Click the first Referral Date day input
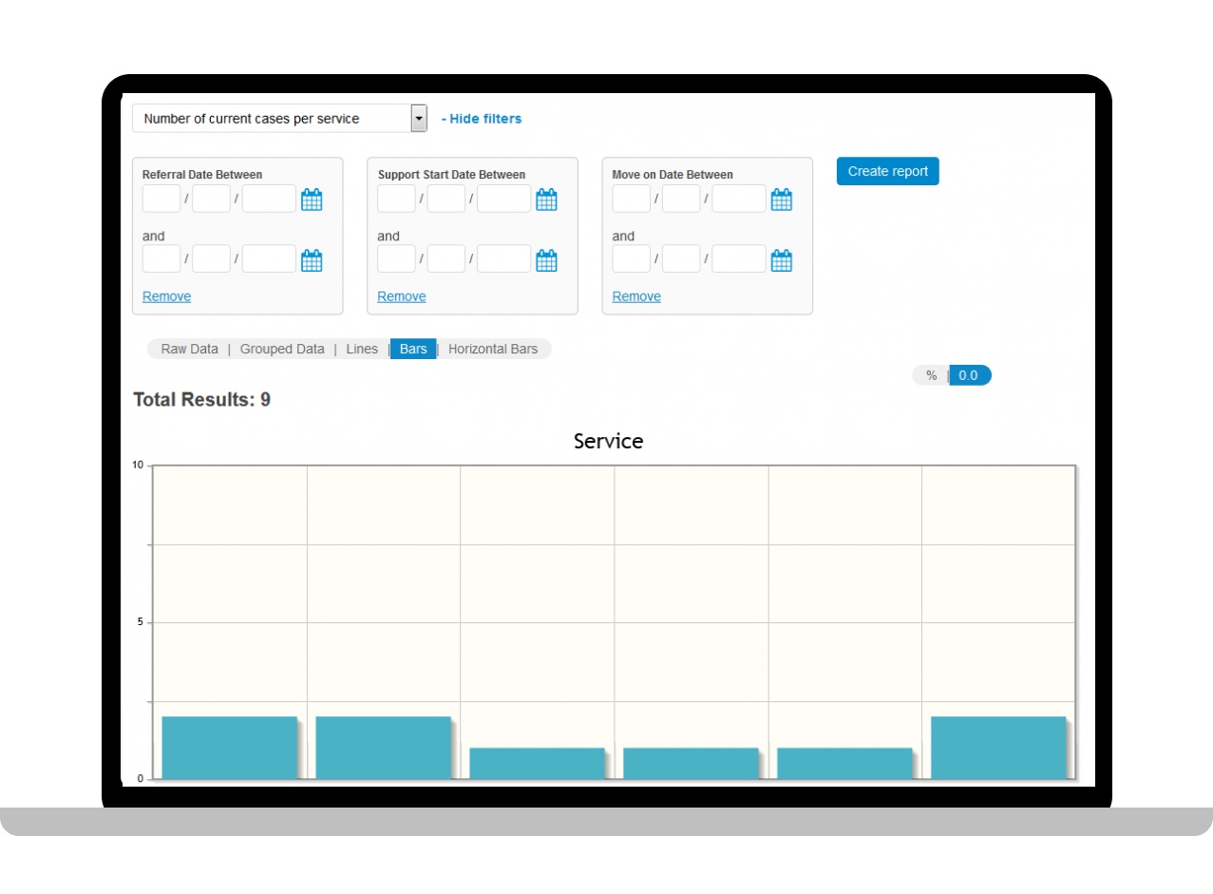1213x894 pixels. click(x=161, y=199)
